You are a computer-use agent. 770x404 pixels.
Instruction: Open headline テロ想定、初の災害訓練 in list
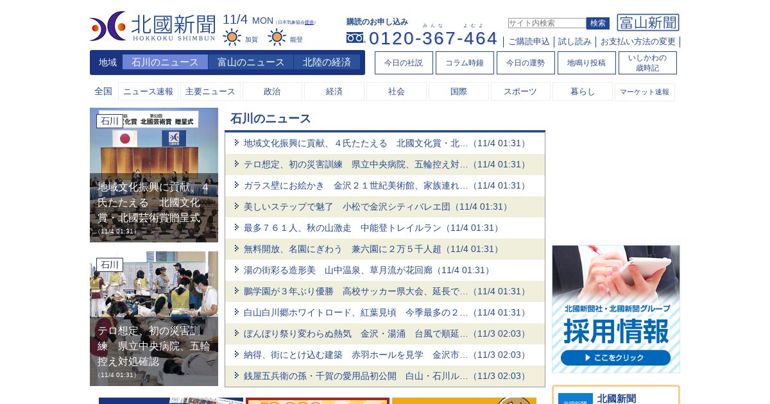(385, 164)
